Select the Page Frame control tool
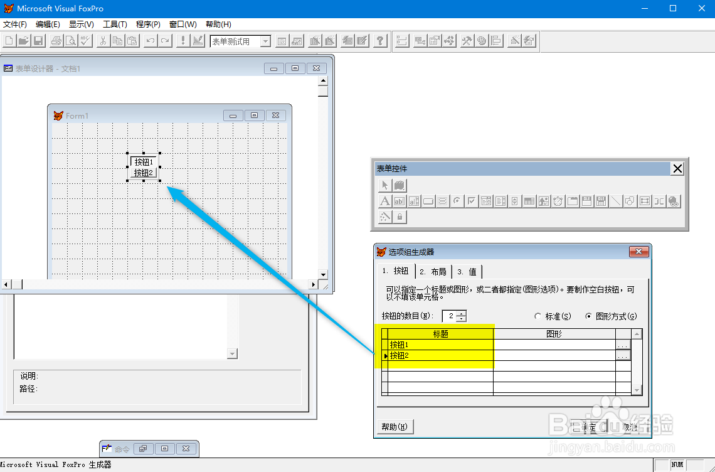The width and height of the screenshot is (715, 472). click(573, 201)
